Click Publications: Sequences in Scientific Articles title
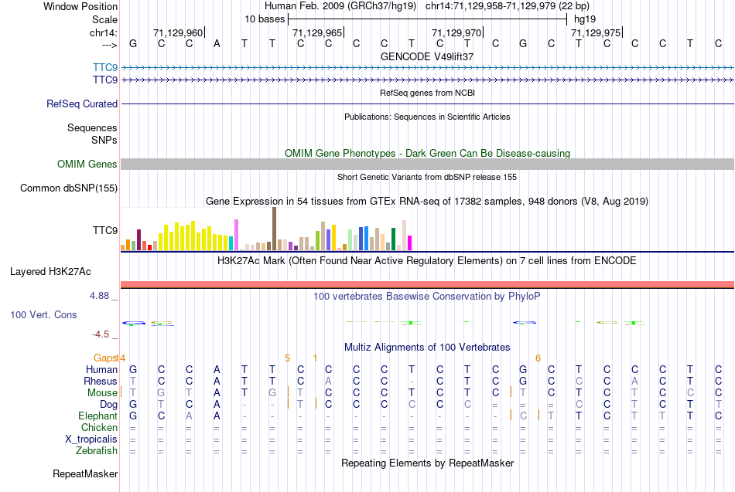The image size is (735, 492). [x=427, y=117]
